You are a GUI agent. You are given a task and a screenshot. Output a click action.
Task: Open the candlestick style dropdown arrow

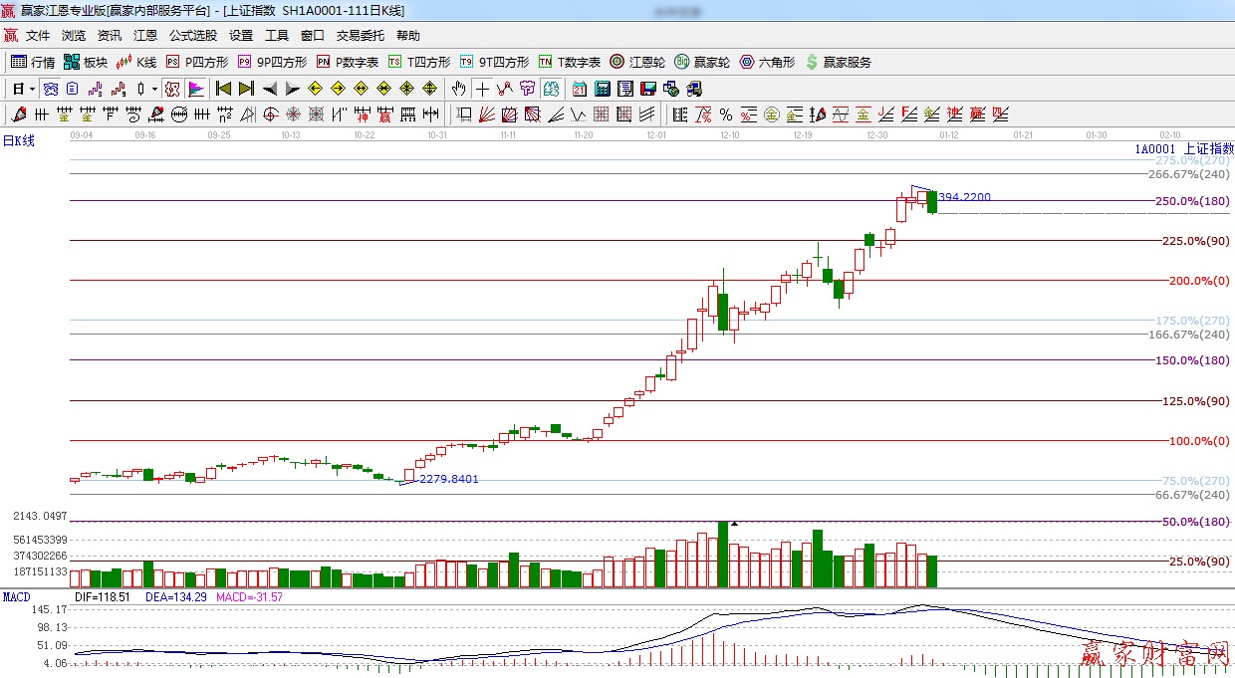tap(154, 89)
